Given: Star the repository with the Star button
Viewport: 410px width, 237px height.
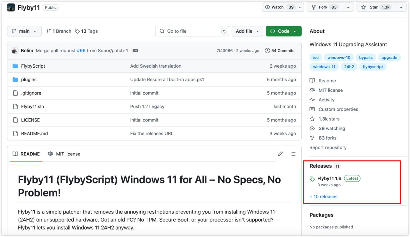Looking at the screenshot, I should tap(376, 7).
